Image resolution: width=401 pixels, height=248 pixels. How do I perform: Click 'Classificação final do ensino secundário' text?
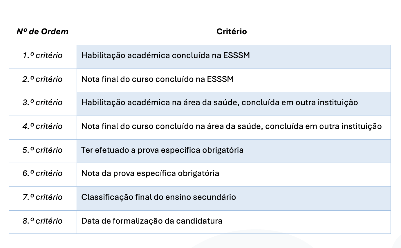(x=158, y=197)
